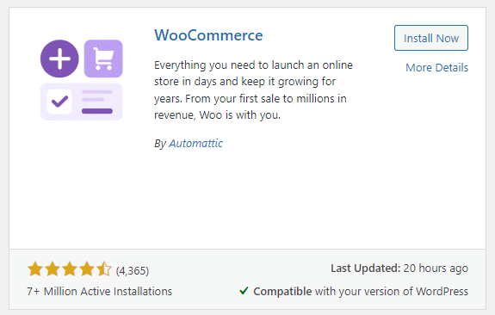
Task: Click the Compatible with your version text
Action: pos(361,291)
